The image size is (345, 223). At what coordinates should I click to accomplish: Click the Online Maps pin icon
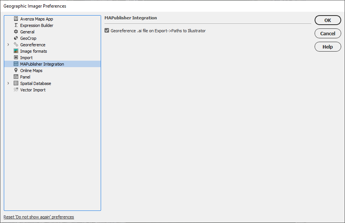[16, 70]
